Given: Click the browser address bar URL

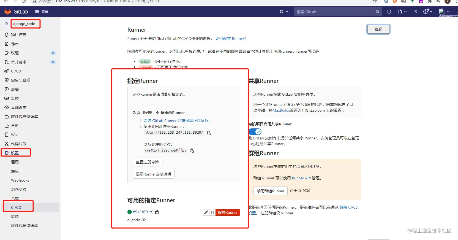Looking at the screenshot, I should tap(107, 1).
